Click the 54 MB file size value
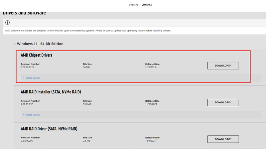The width and height of the screenshot is (266, 149). [x=86, y=67]
